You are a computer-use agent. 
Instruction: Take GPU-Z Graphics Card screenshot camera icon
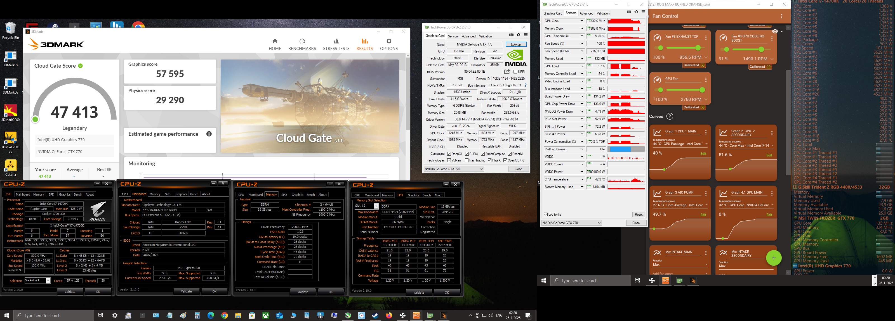511,35
